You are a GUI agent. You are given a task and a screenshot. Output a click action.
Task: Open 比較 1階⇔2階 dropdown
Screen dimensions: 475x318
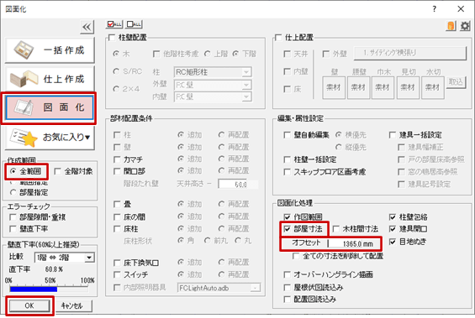point(65,258)
